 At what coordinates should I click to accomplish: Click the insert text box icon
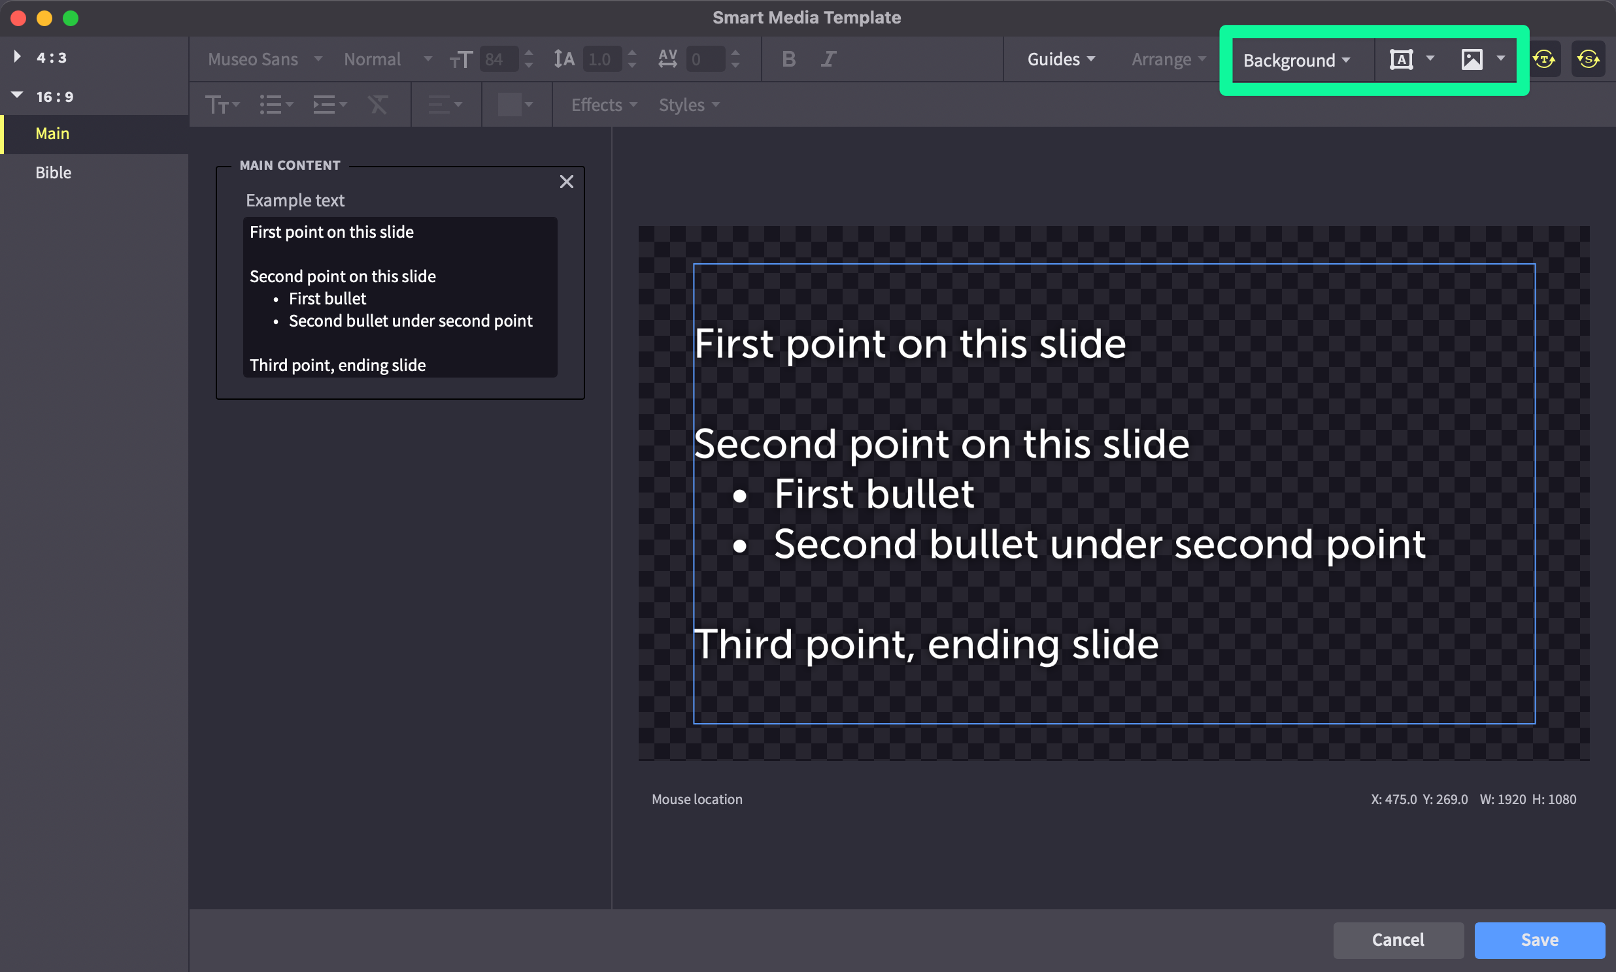(x=1401, y=59)
